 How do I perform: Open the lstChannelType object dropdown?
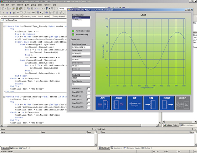click(x=34, y=20)
